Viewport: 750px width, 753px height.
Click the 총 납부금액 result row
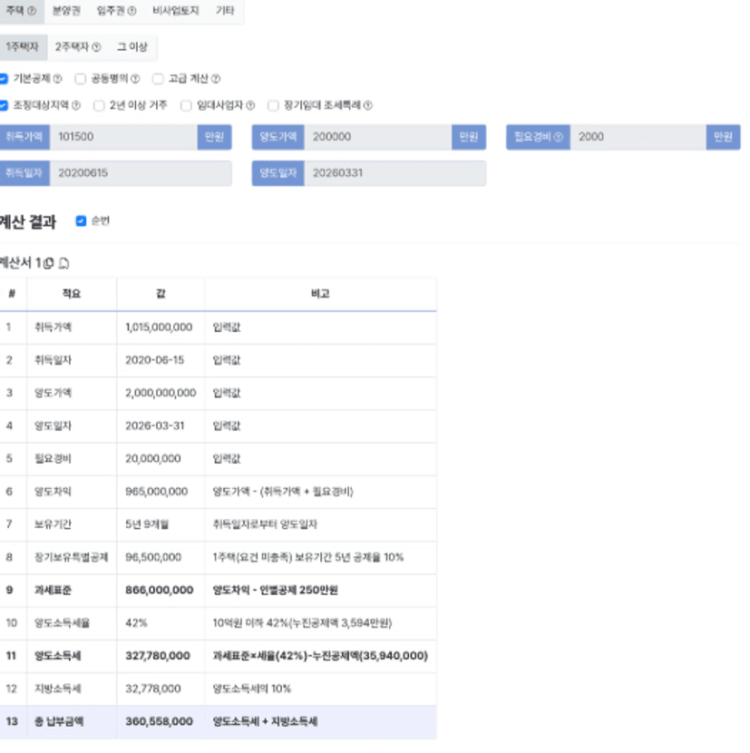218,721
